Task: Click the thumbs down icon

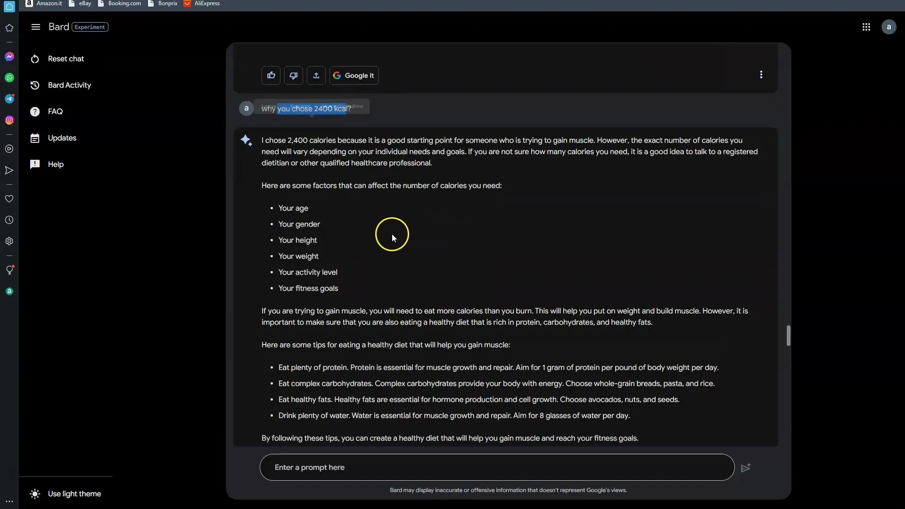Action: 293,74
